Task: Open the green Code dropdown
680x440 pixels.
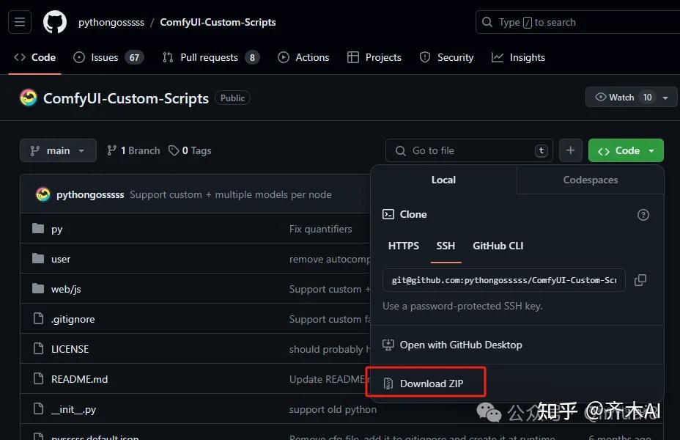Action: (626, 150)
